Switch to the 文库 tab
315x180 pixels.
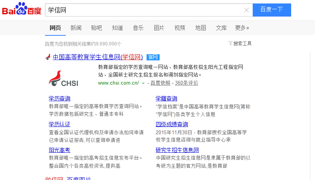click(222, 28)
